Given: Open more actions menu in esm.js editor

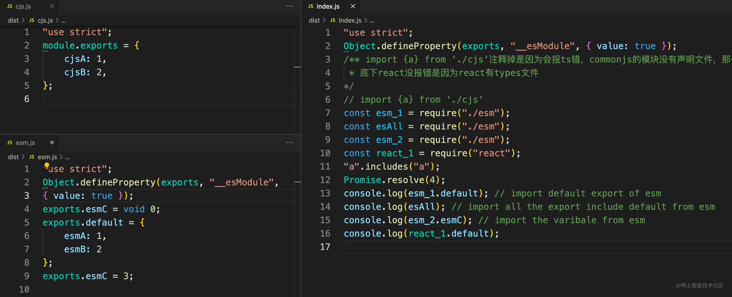Looking at the screenshot, I should [289, 142].
